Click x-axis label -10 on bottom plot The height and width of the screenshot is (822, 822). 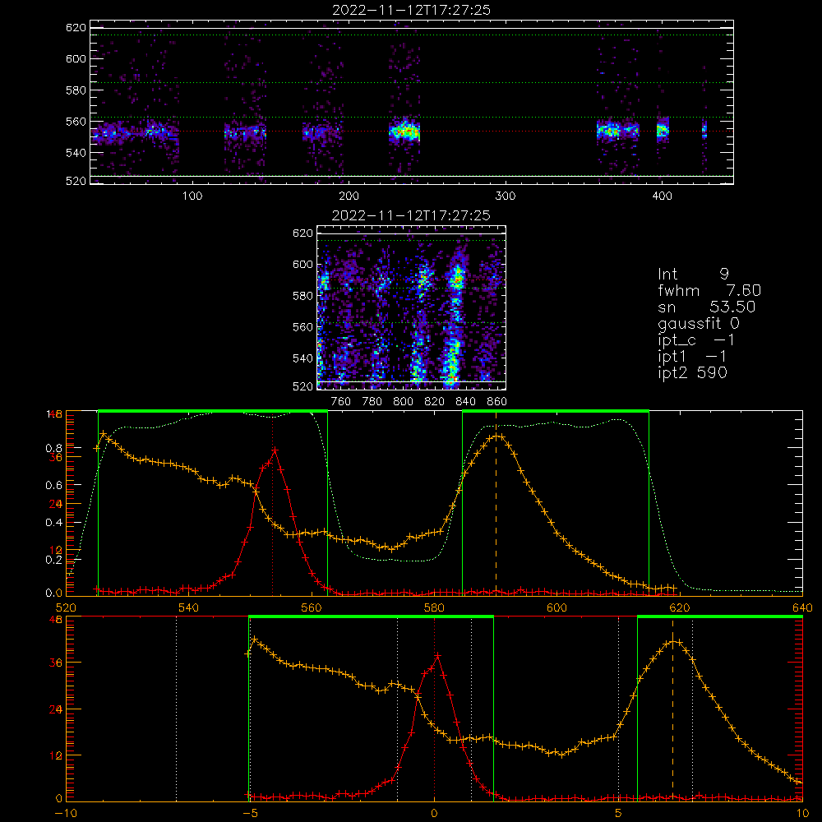66,814
